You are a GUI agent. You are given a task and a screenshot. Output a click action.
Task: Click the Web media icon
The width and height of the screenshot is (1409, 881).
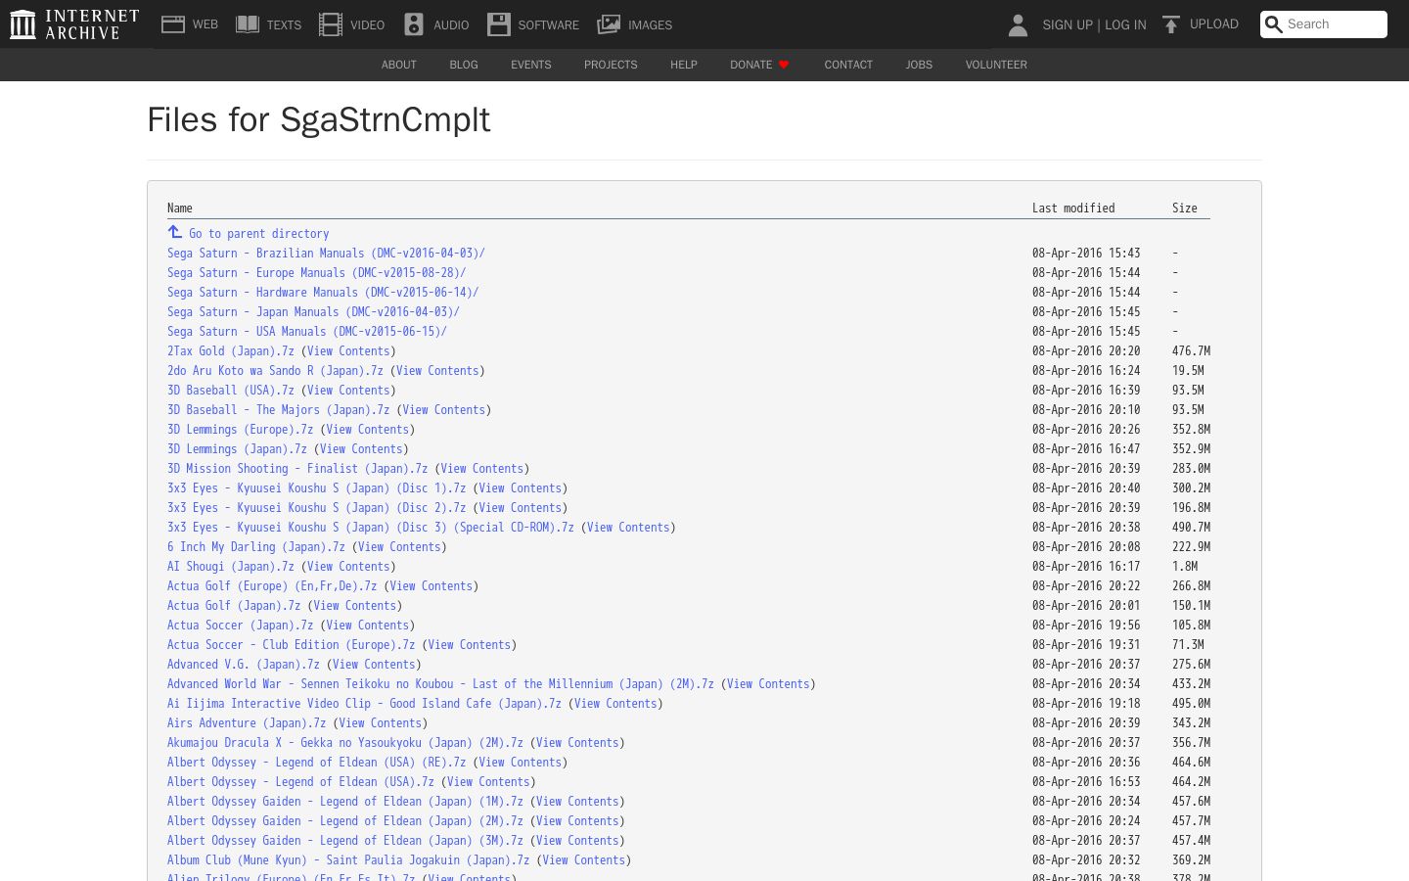click(173, 24)
